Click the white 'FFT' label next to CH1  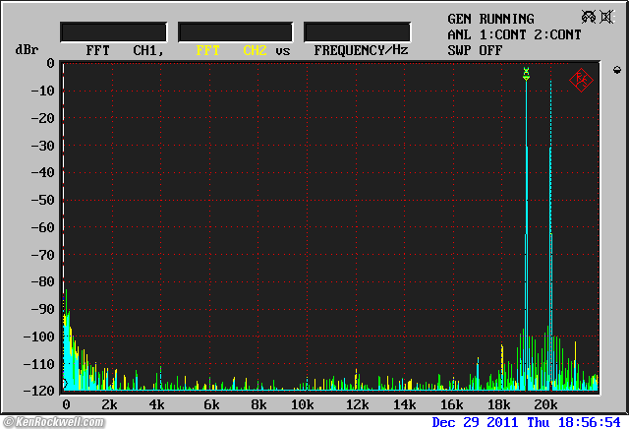click(x=97, y=50)
